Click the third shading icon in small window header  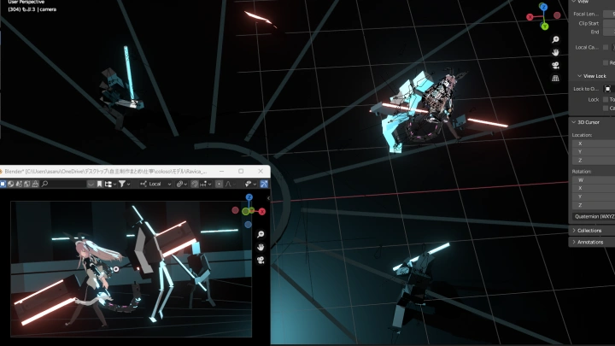click(19, 184)
